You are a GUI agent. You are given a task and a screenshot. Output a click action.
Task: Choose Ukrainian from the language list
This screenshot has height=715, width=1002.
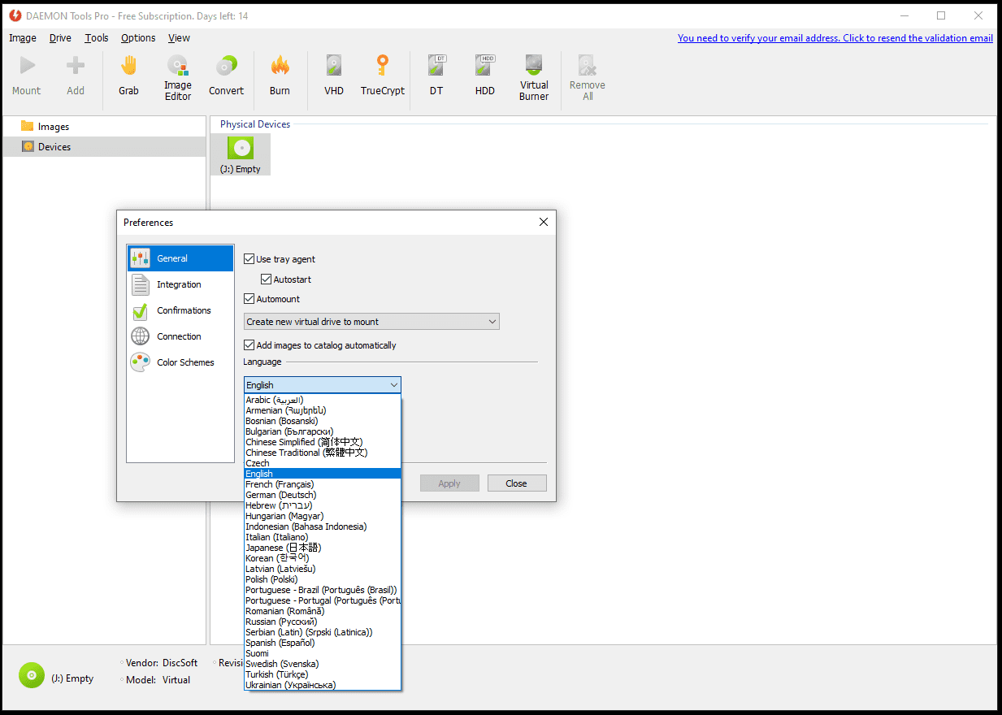[323, 685]
